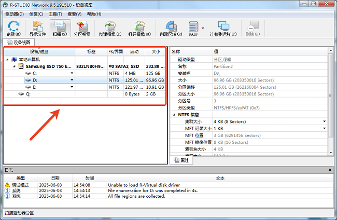Select 'All file regions are collected.' log row
The width and height of the screenshot is (337, 220).
pos(168,196)
